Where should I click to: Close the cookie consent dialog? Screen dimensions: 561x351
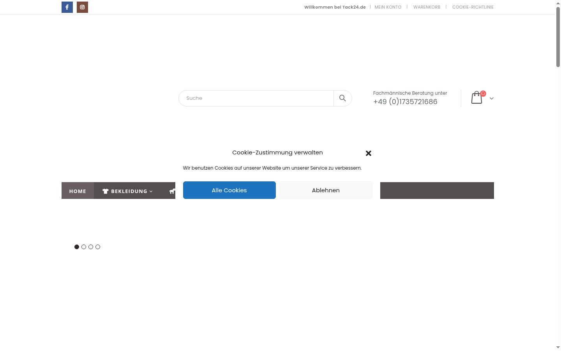[x=369, y=153]
